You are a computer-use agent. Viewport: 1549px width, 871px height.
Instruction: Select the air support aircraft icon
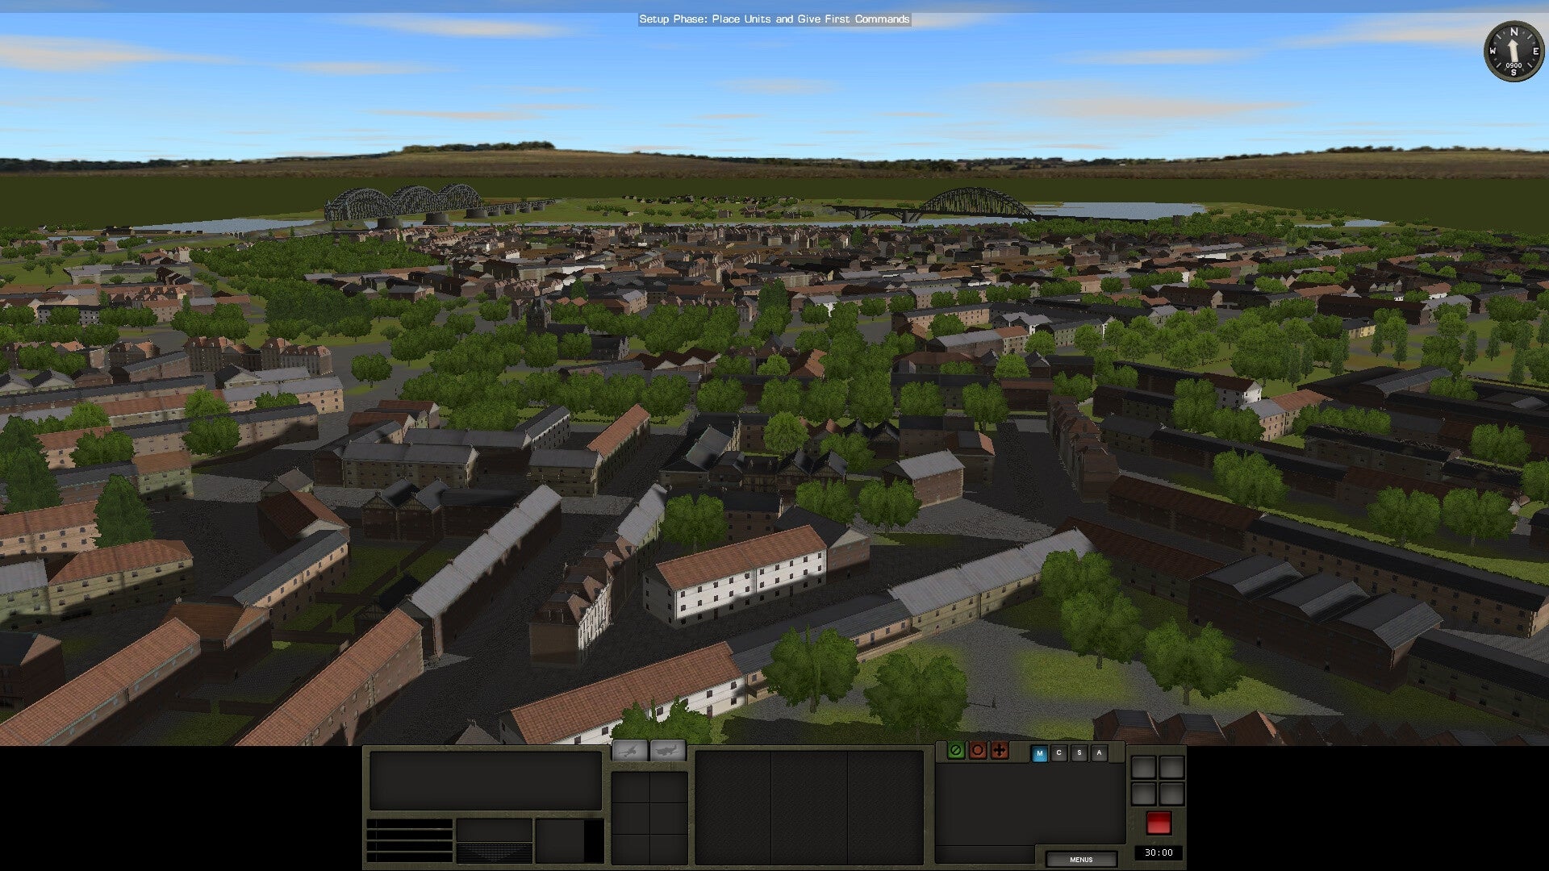coord(667,752)
